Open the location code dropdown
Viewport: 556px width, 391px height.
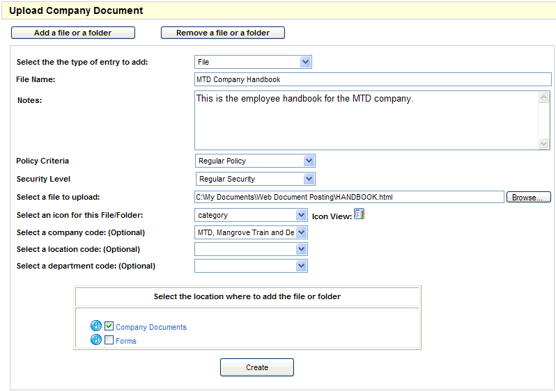click(251, 249)
